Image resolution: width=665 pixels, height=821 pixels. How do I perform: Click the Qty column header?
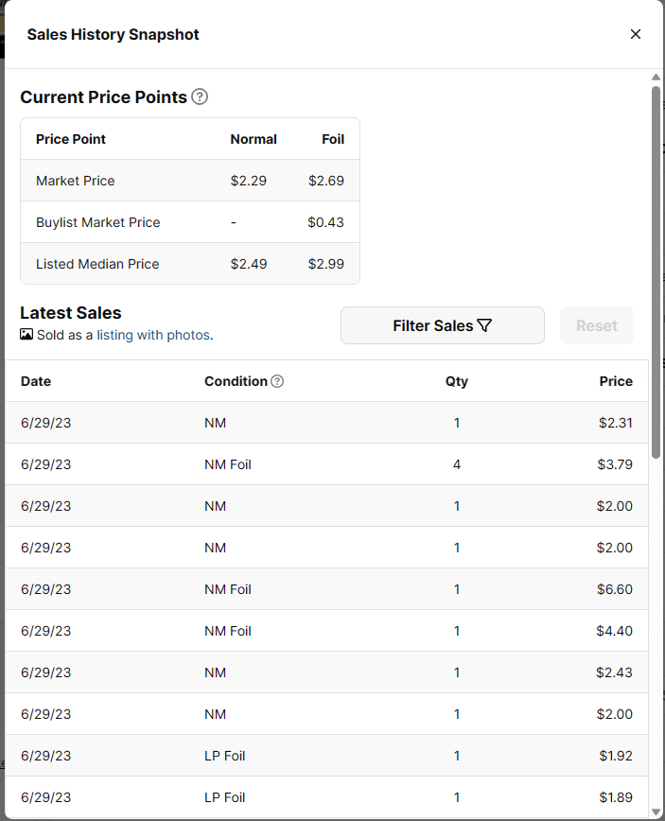coord(457,381)
